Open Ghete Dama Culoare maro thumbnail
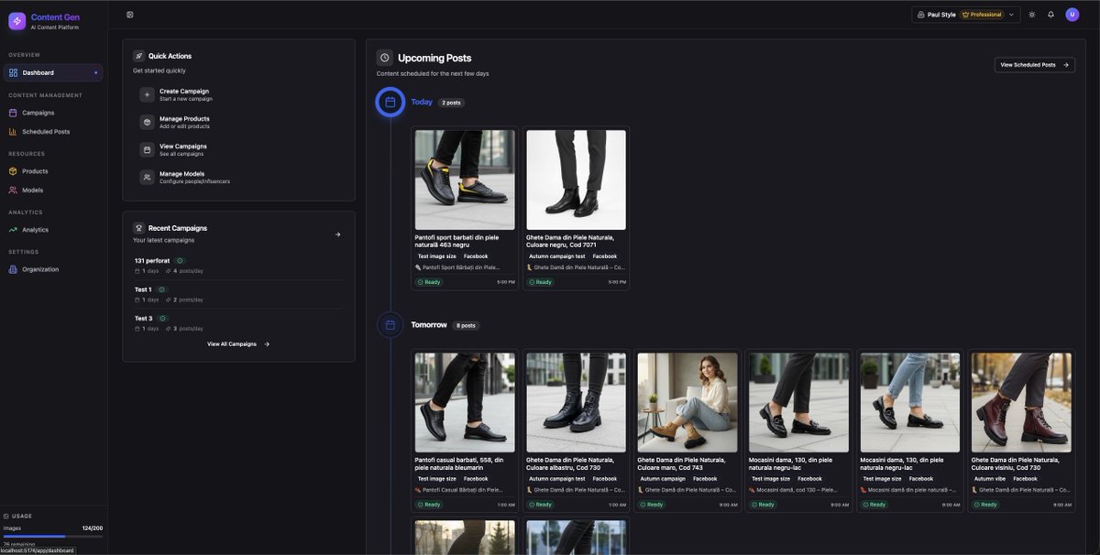Screen dimensions: 1100x555 pos(687,403)
